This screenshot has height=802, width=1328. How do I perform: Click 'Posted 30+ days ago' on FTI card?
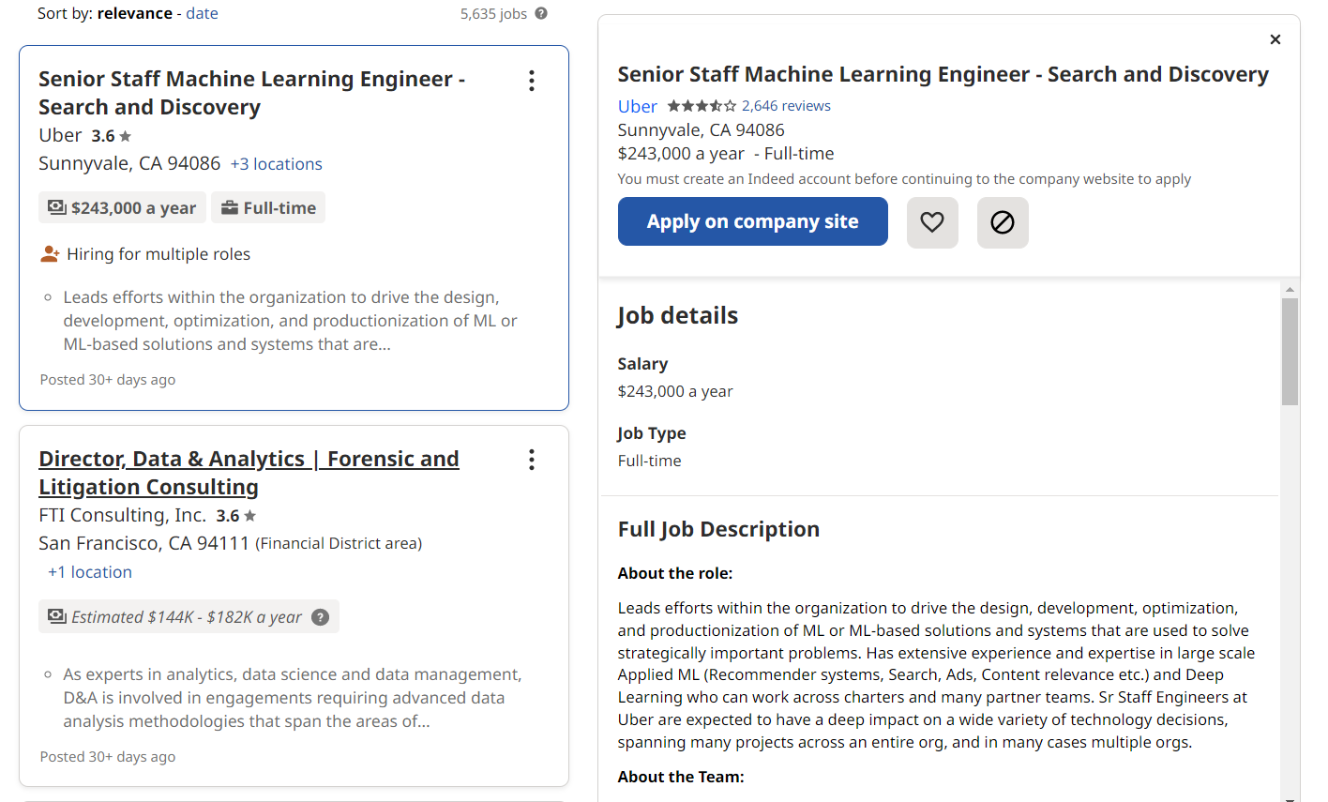[x=108, y=757]
